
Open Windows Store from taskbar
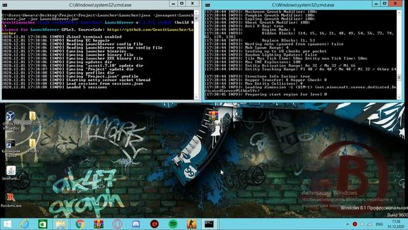pyautogui.click(x=43, y=224)
